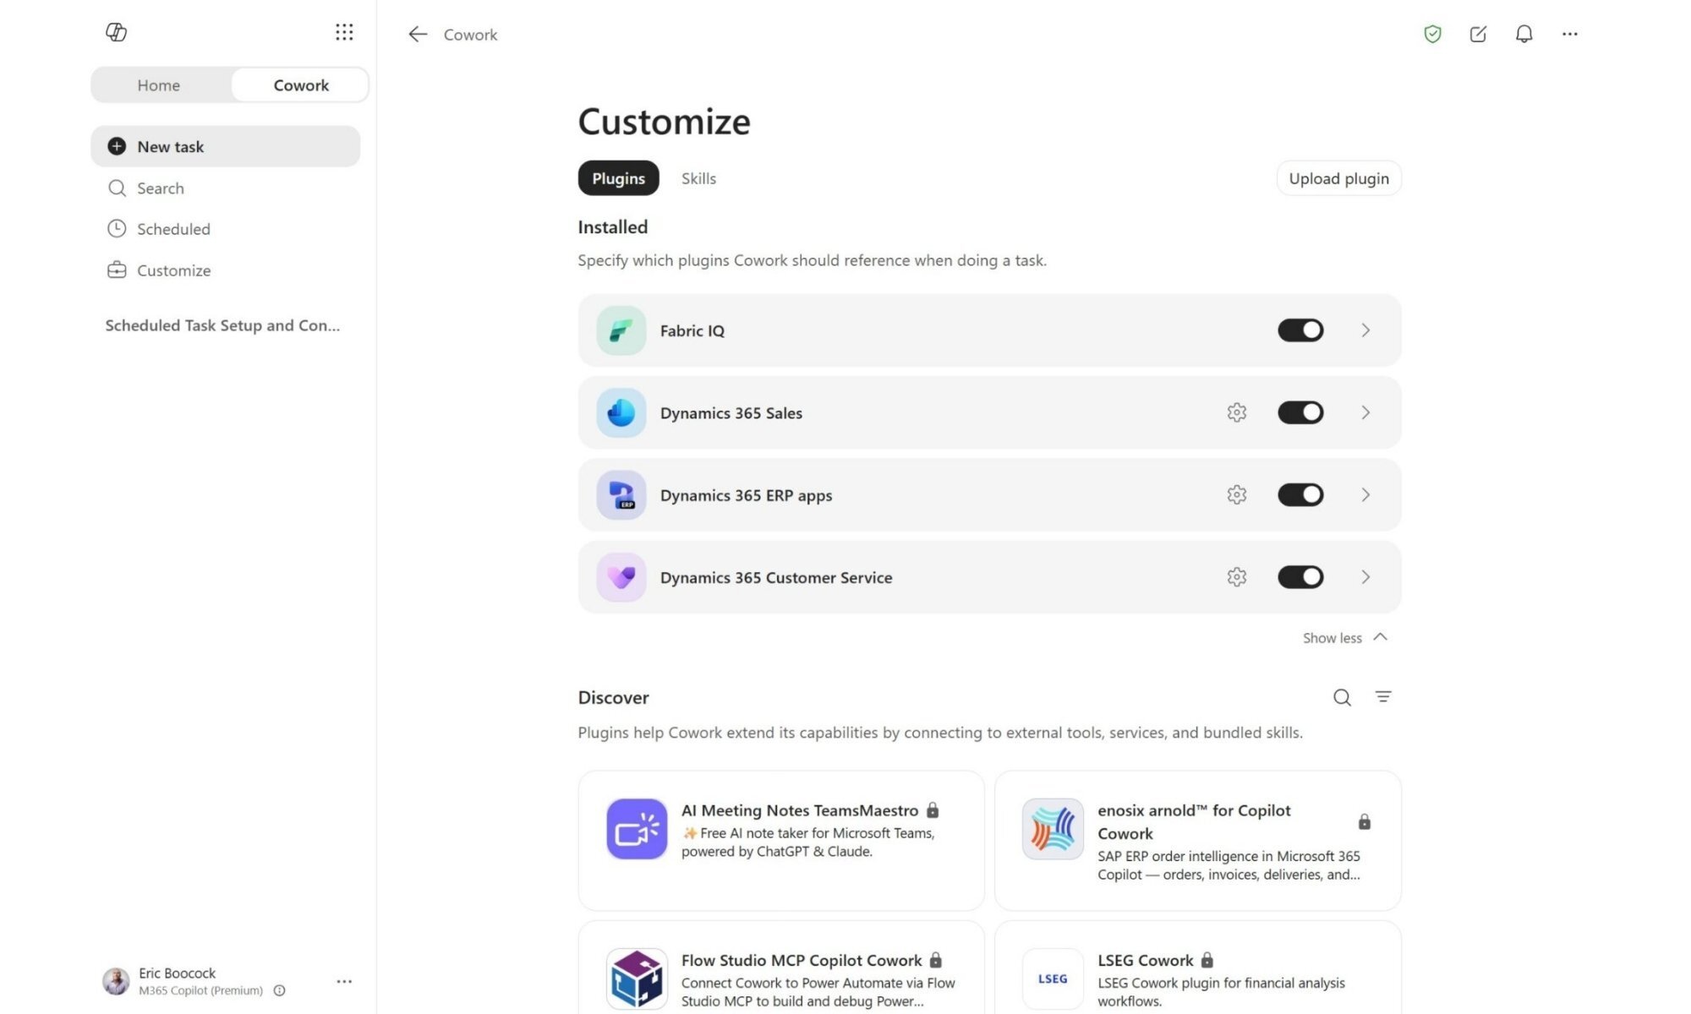The width and height of the screenshot is (1691, 1014).
Task: Disable the Dynamics 365 Sales plugin
Action: point(1300,412)
